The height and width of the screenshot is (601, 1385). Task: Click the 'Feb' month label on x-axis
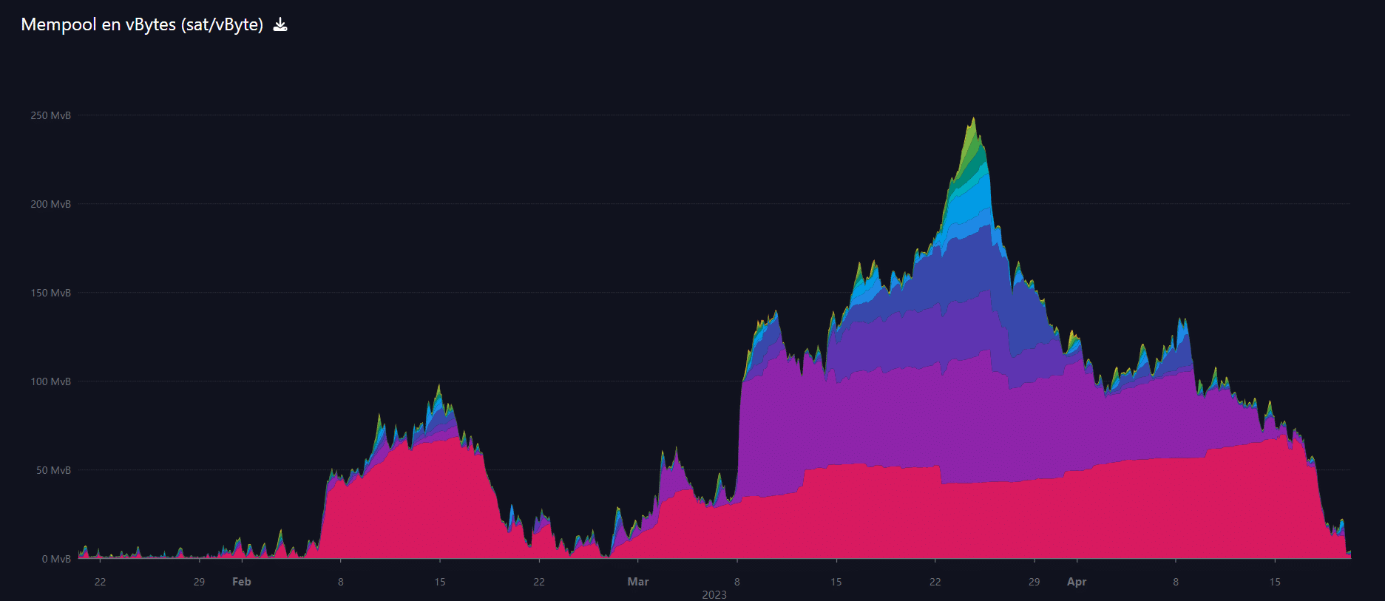coord(242,582)
